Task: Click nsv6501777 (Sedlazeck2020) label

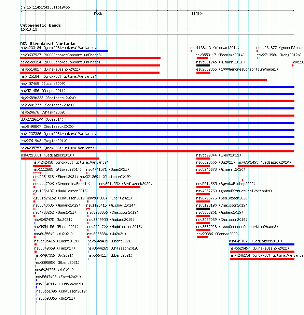Action: click(47, 105)
